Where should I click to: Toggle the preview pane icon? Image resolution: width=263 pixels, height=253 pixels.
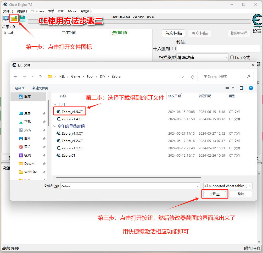(x=241, y=88)
